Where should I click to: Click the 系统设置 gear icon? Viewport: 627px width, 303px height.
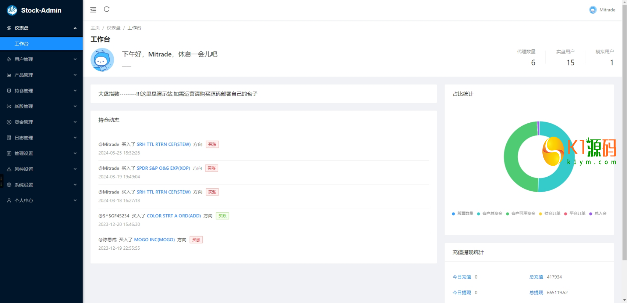pos(9,185)
